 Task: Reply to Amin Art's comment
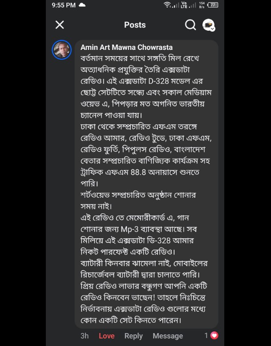133,336
